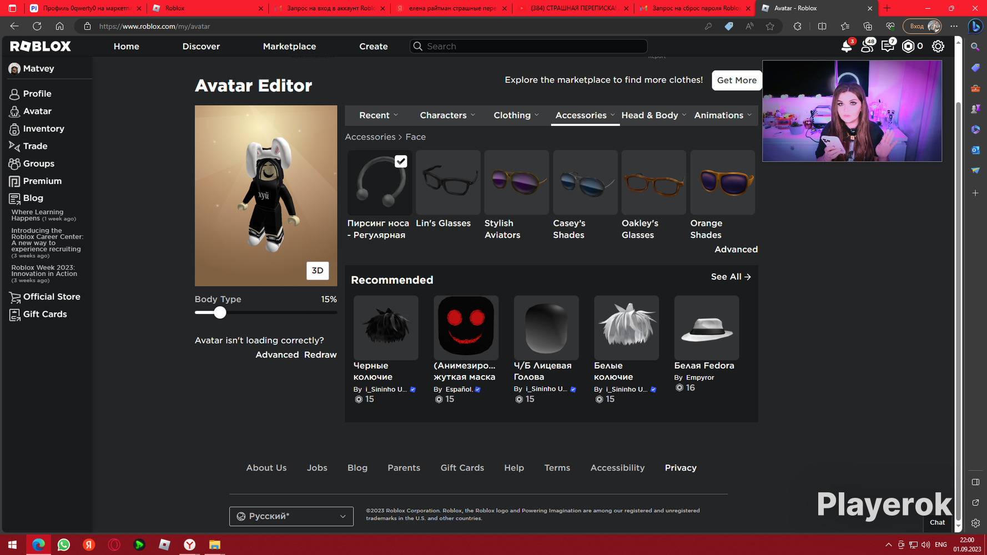Open the messages icon in Roblox header
Image resolution: width=987 pixels, height=555 pixels.
(x=888, y=47)
